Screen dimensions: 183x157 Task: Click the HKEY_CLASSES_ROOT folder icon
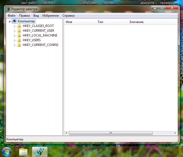point(19,26)
